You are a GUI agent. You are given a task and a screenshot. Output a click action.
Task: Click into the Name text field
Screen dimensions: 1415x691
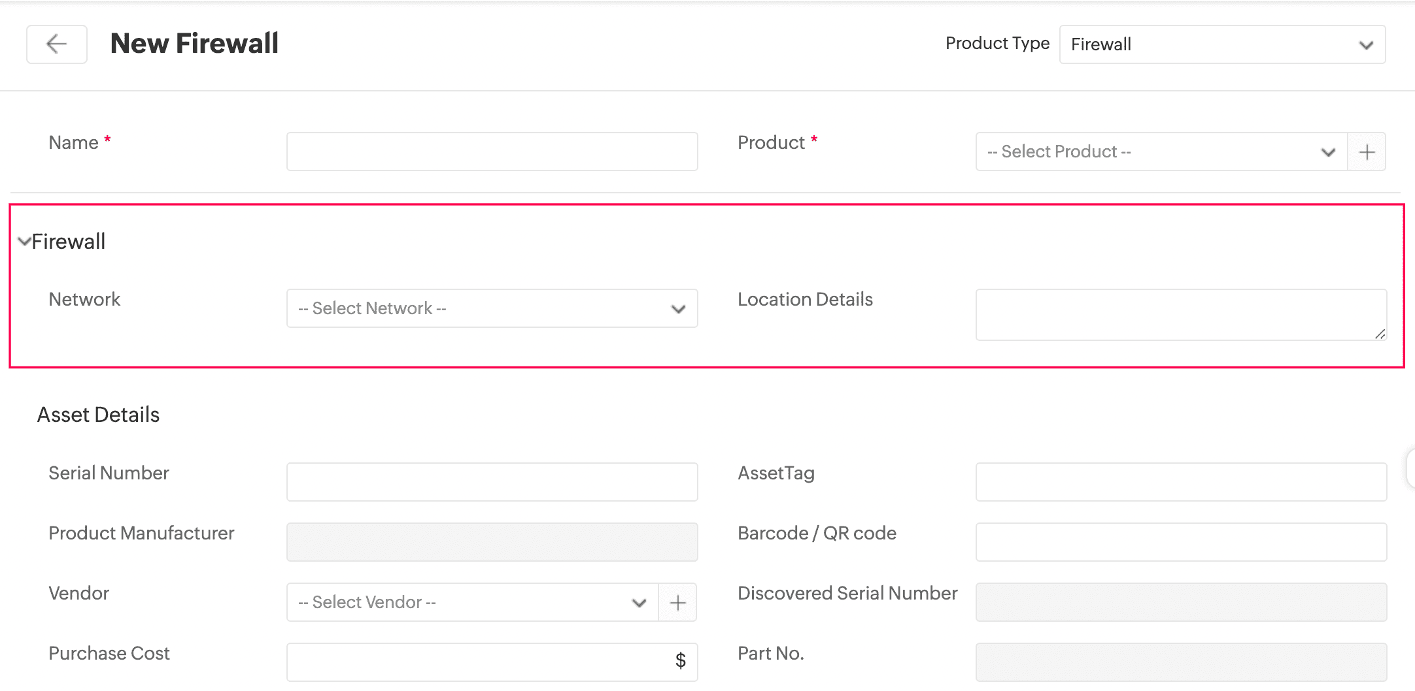(492, 152)
